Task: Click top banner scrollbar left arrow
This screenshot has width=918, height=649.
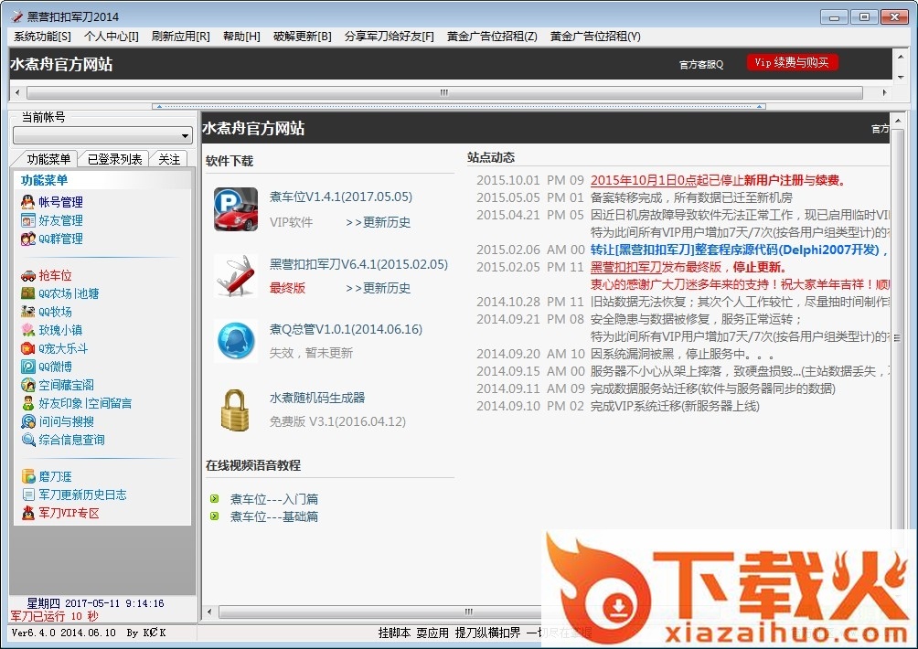Action: (17, 92)
